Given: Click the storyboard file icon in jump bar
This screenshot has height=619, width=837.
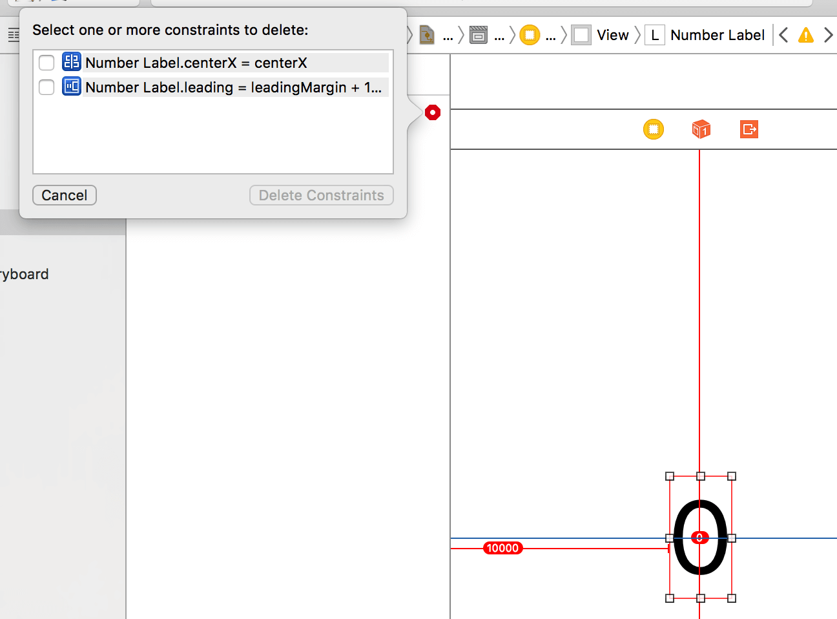Looking at the screenshot, I should (x=427, y=35).
